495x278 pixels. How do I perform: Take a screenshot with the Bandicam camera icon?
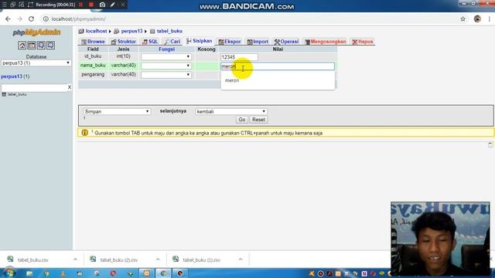[102, 5]
